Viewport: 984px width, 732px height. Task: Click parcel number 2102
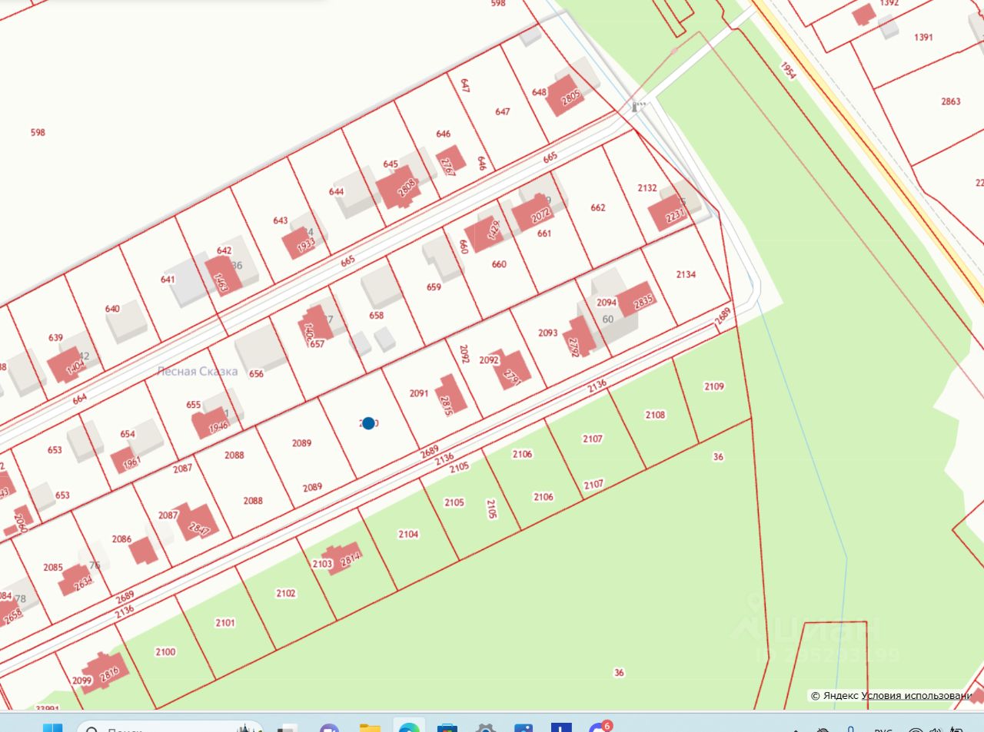pyautogui.click(x=286, y=593)
